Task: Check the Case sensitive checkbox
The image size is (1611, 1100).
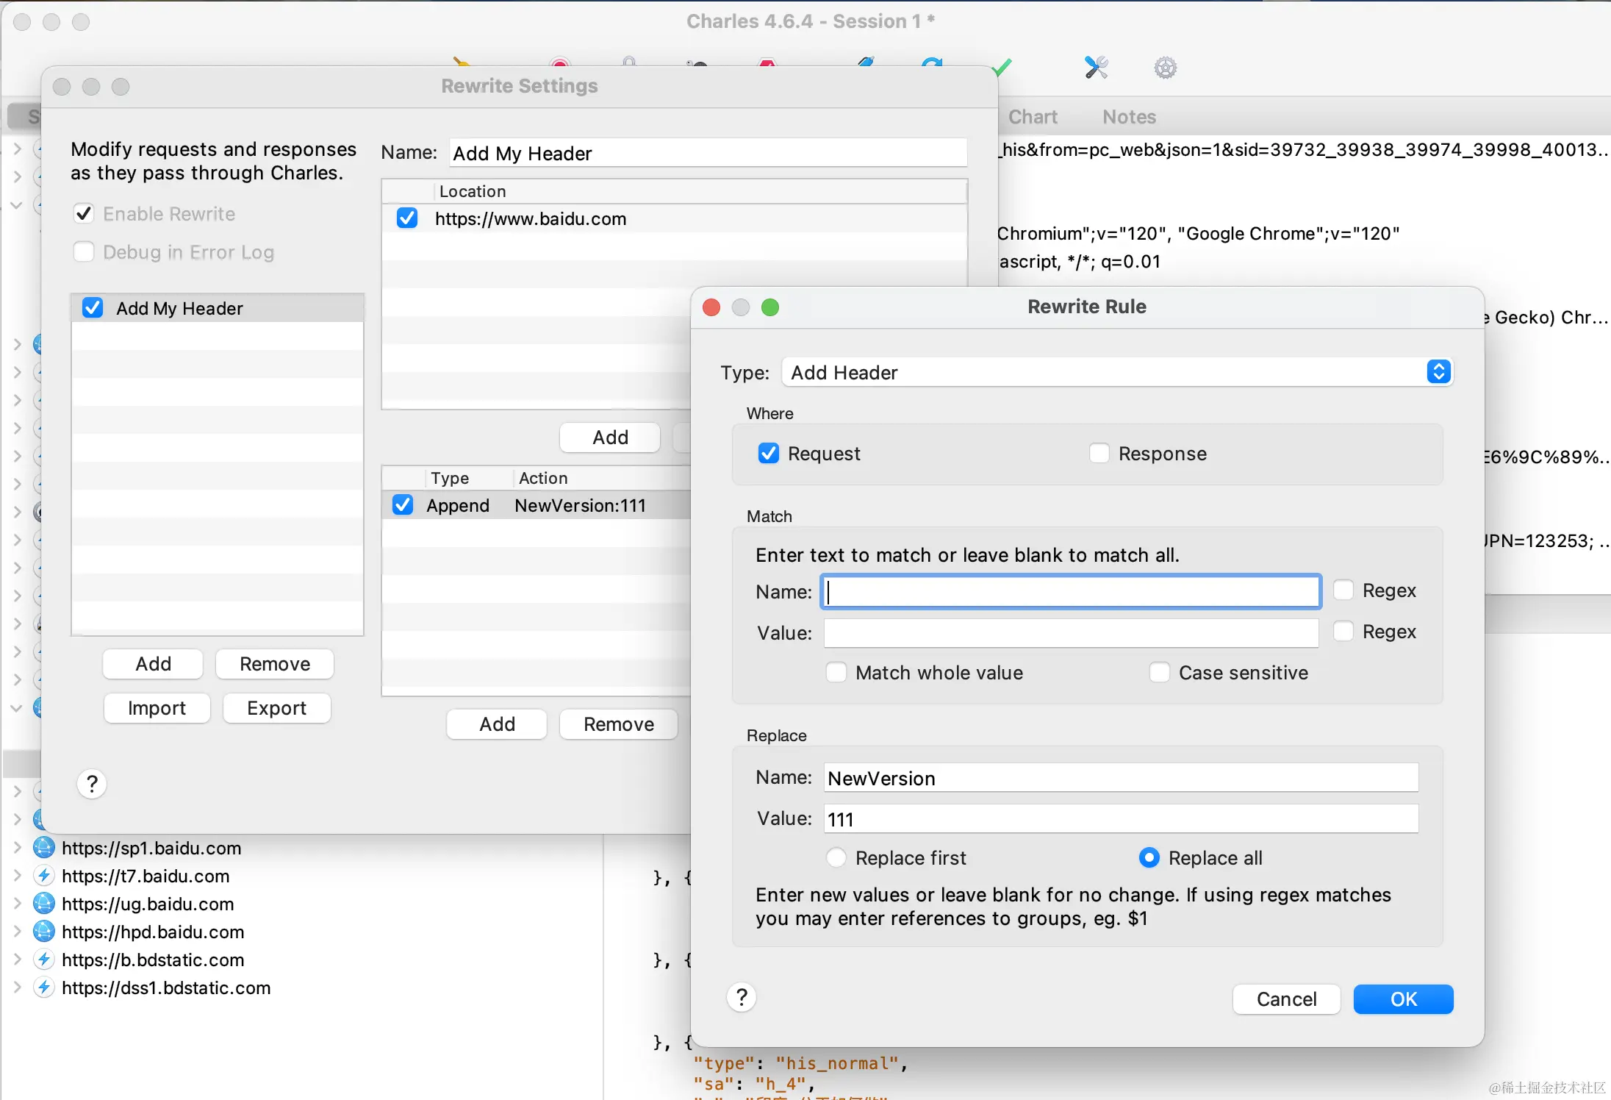Action: coord(1160,673)
